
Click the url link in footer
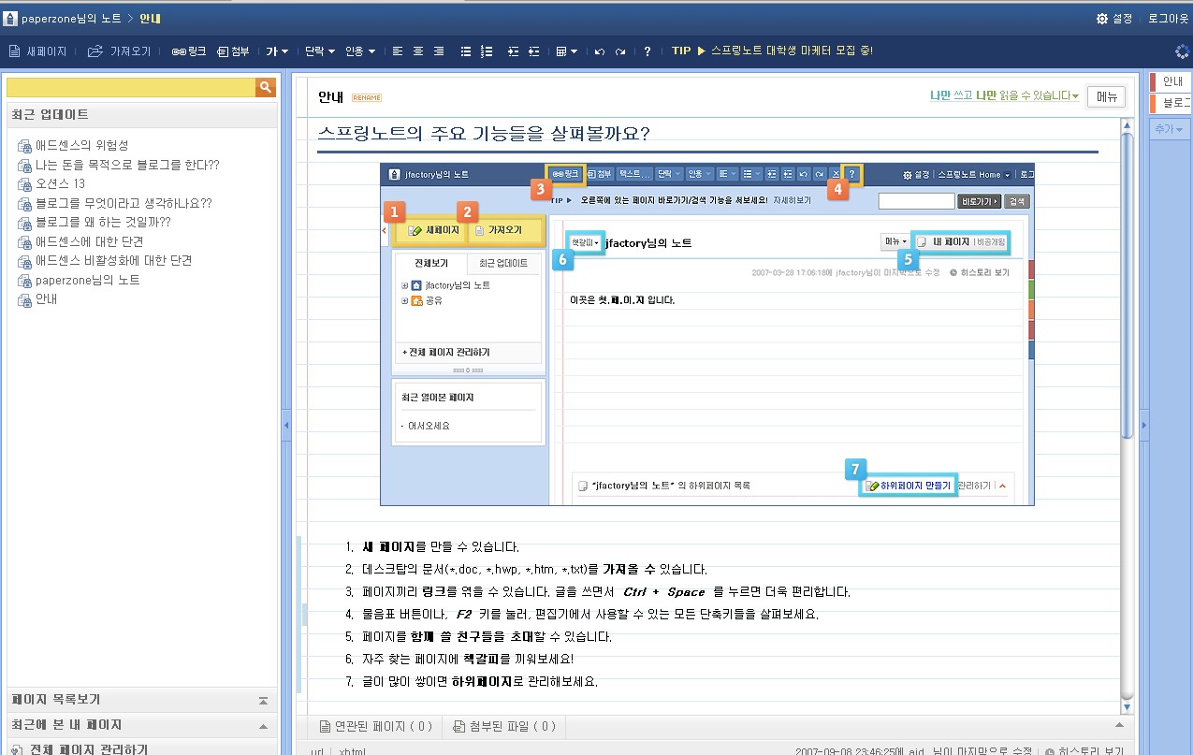pos(318,750)
